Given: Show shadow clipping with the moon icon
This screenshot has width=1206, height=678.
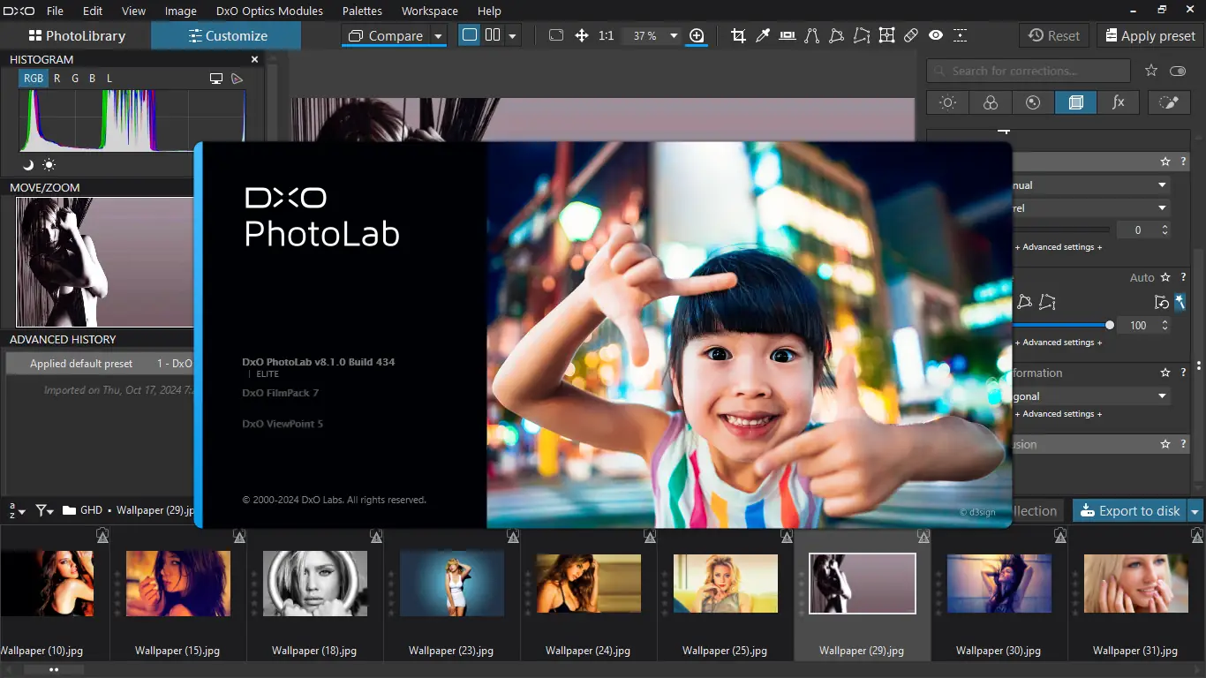Looking at the screenshot, I should (27, 165).
